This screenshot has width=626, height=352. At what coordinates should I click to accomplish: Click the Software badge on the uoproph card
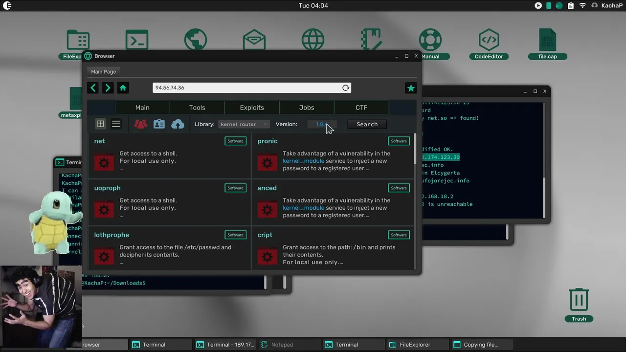click(235, 188)
